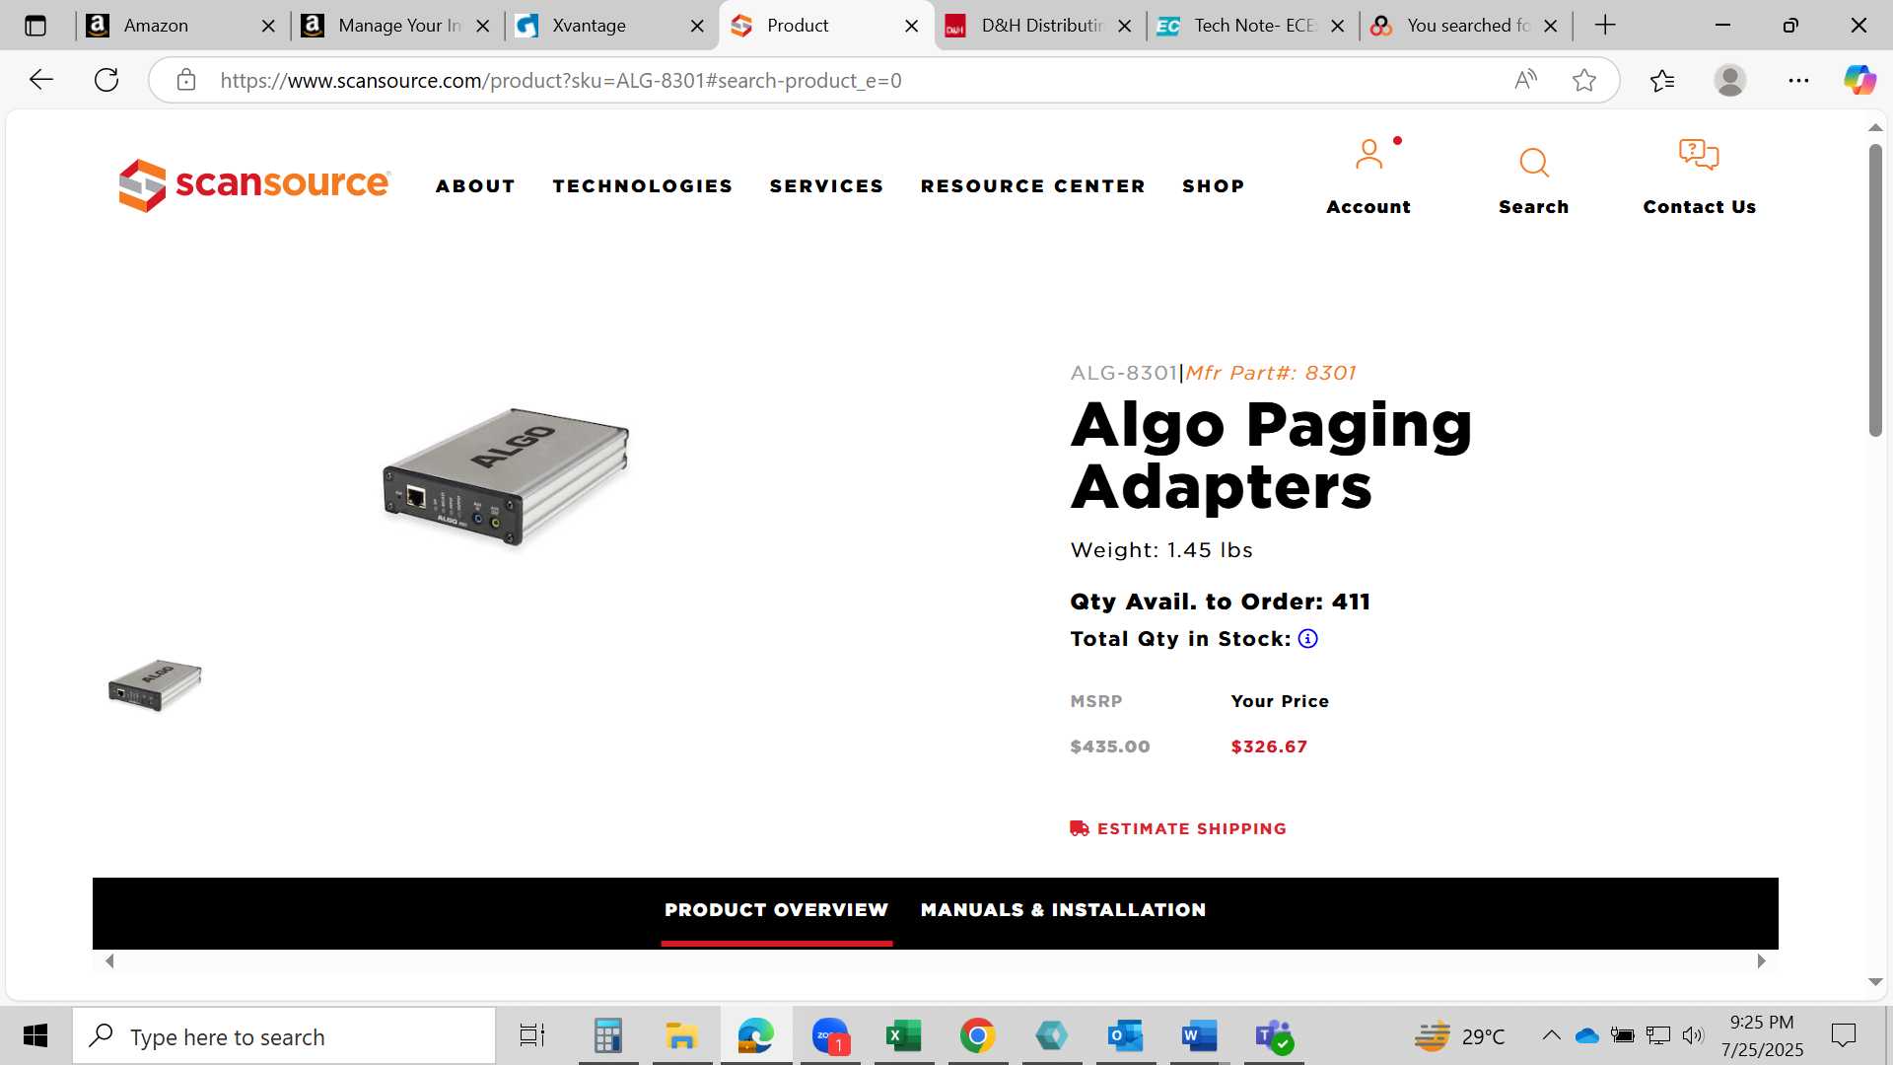Image resolution: width=1893 pixels, height=1065 pixels.
Task: Switch to D&H Distributing browser tab
Action: pyautogui.click(x=1039, y=26)
